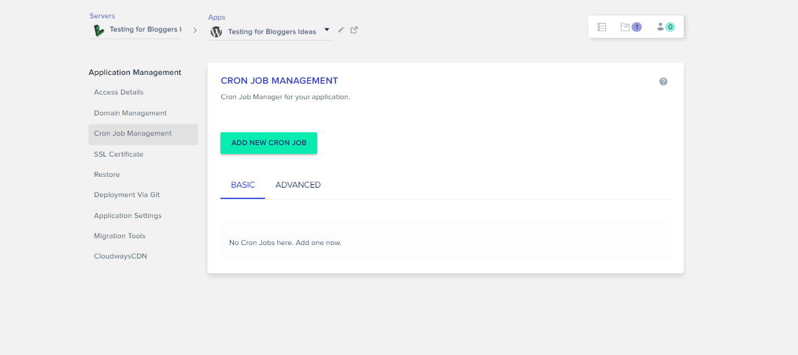Open the server list icon in top panel
The image size is (798, 355).
(x=602, y=27)
